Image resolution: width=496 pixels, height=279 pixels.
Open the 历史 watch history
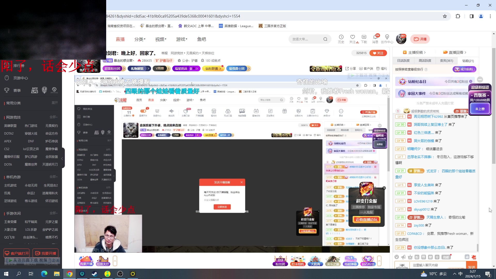[341, 39]
